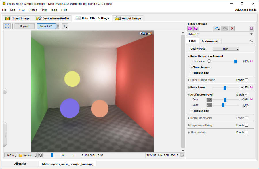The height and width of the screenshot is (169, 259).
Task: Click the Luminance slider handle
Action: tap(235, 61)
